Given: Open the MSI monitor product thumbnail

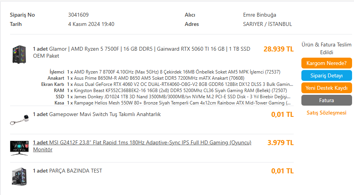Looking at the screenshot, I should pos(19,148).
